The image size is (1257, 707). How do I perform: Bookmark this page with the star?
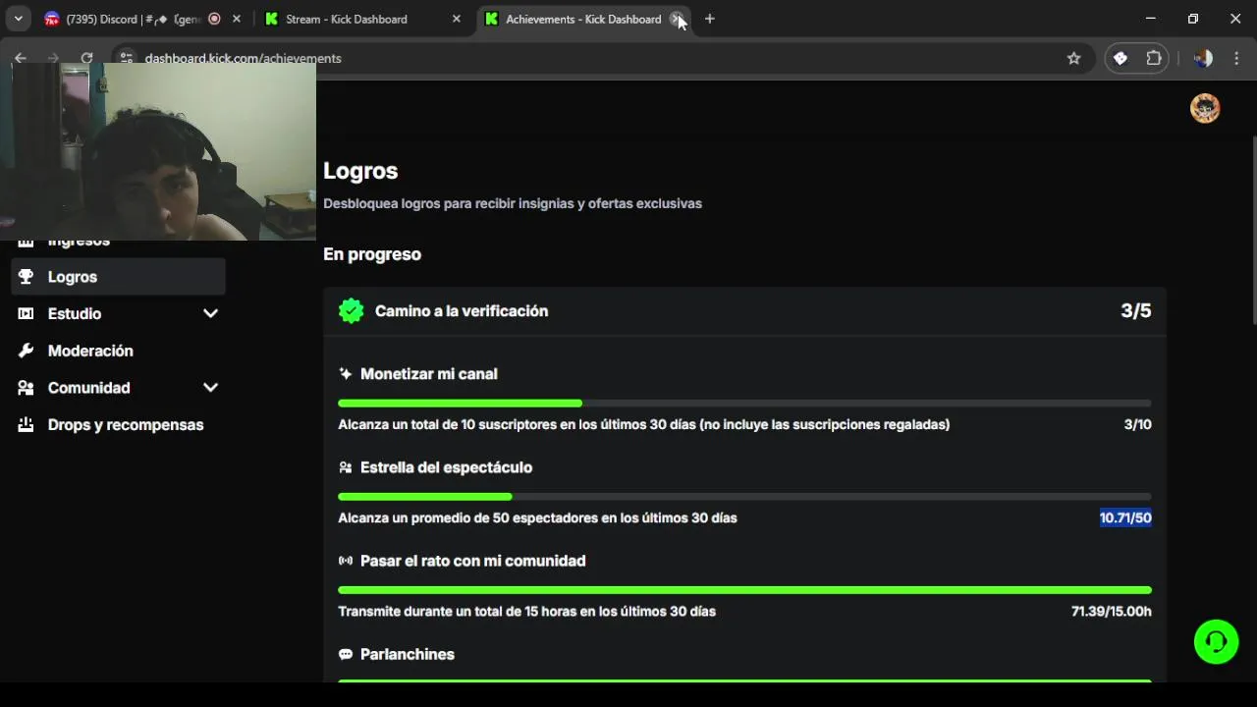1074,58
